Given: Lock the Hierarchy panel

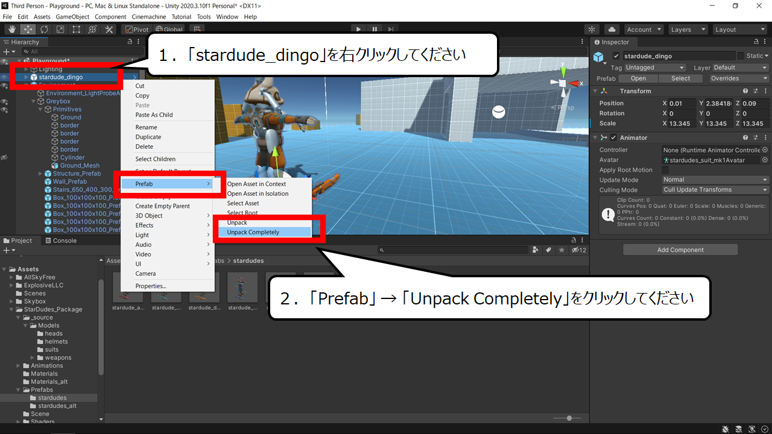Looking at the screenshot, I should (130, 42).
